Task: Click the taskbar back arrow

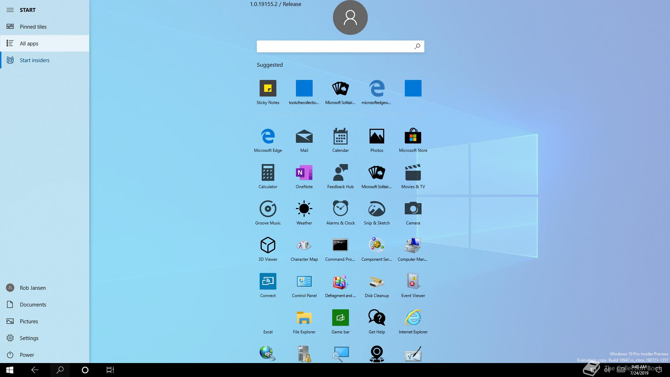Action: point(35,370)
